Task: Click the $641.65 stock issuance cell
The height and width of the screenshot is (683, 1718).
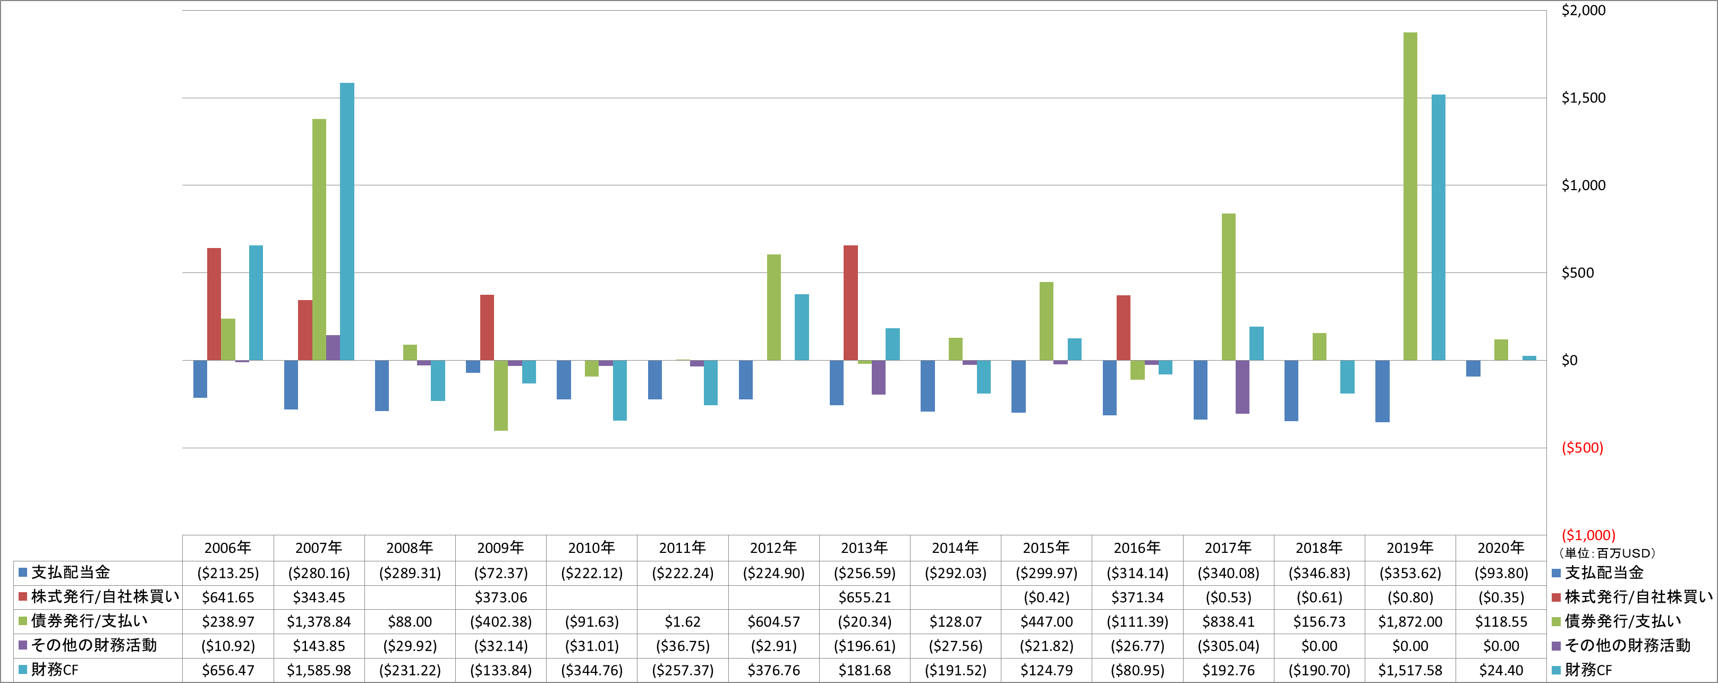Action: (x=228, y=597)
